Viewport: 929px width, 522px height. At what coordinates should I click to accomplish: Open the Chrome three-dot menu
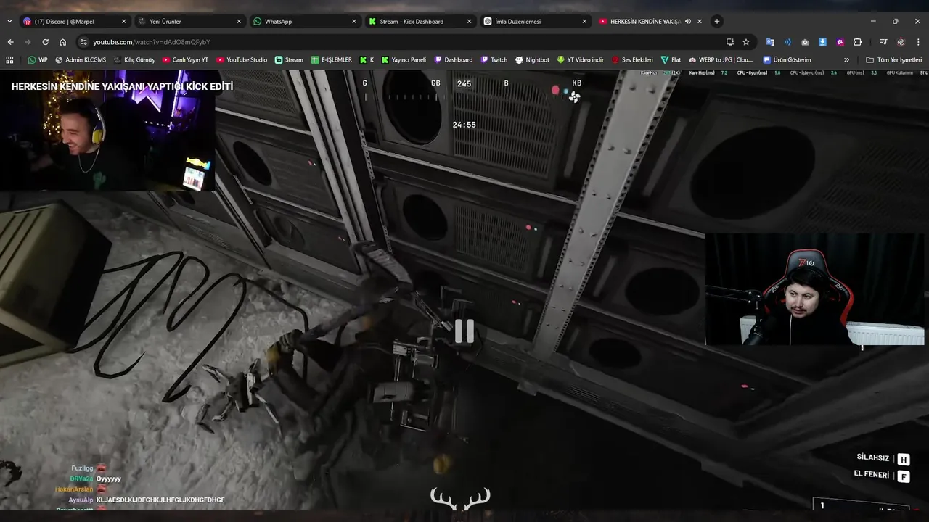(918, 42)
